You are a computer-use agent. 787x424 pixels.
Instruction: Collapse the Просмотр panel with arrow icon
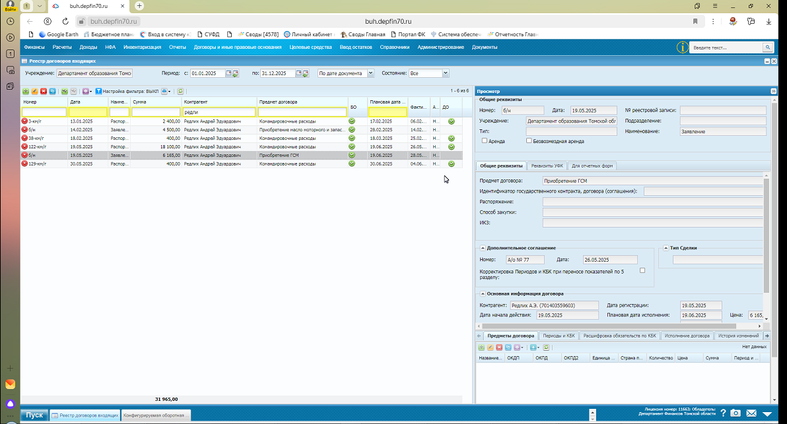pyautogui.click(x=773, y=91)
